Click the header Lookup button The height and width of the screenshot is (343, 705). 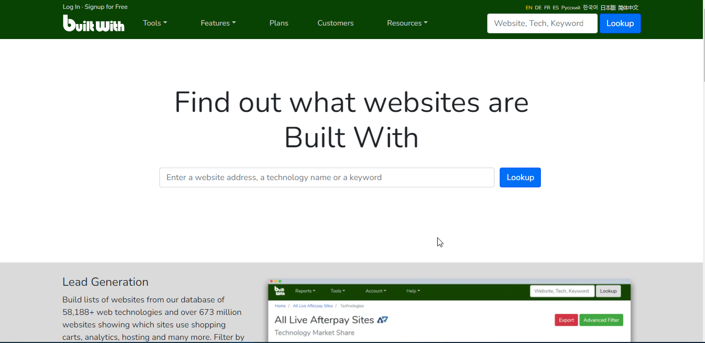point(620,23)
